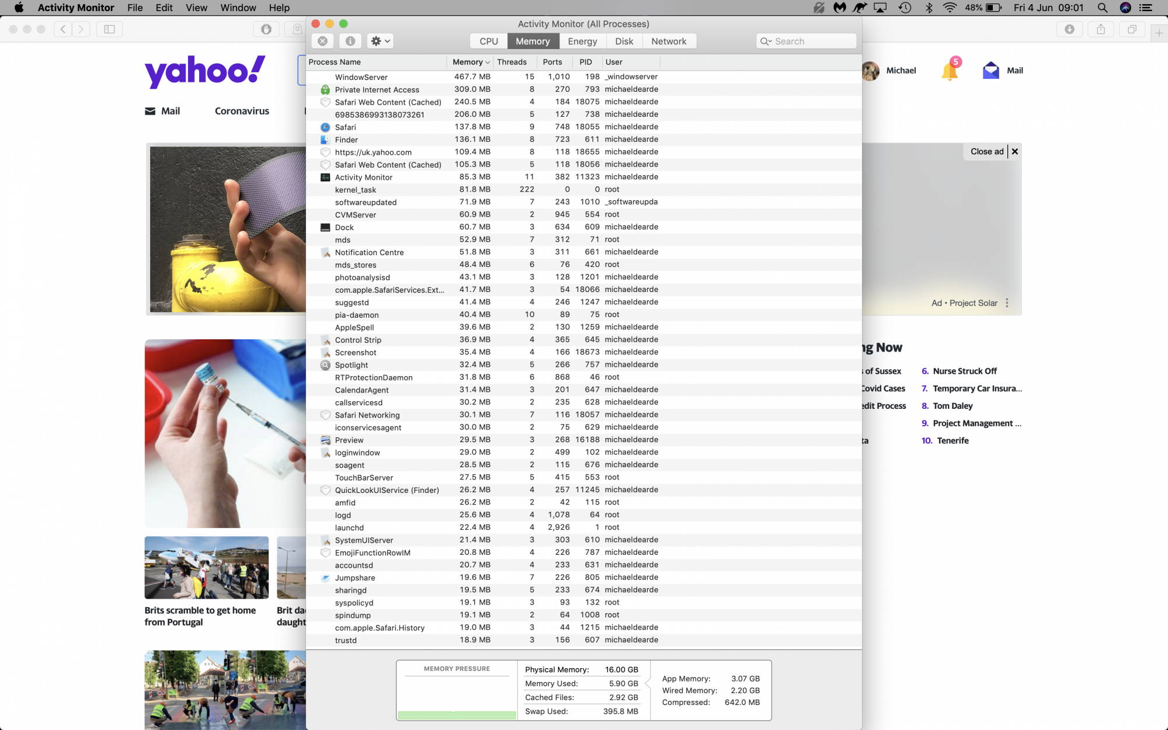
Task: Select the WindowServer process row
Action: tap(584, 77)
